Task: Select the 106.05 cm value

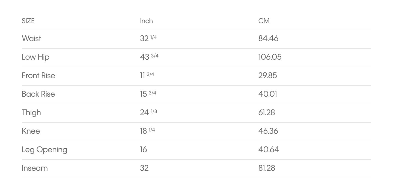Action: pyautogui.click(x=270, y=57)
